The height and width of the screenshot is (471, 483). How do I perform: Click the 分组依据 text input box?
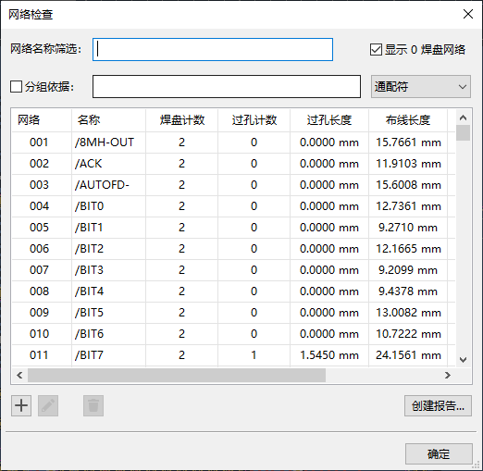227,87
